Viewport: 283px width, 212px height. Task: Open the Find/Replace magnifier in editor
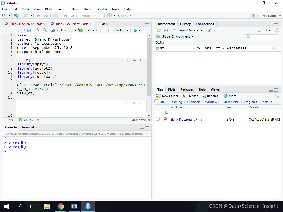(44, 30)
